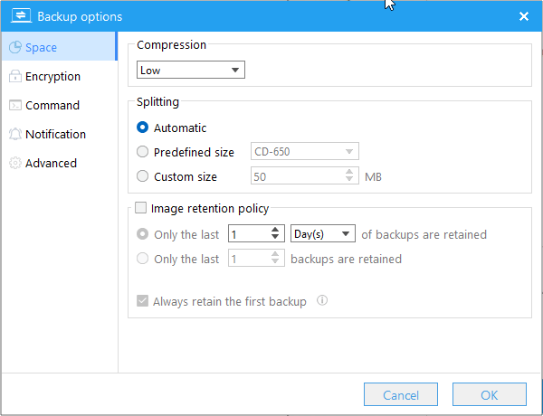Screen dimensions: 543x416
Task: Select the Predefined size radio button
Action: [x=142, y=152]
